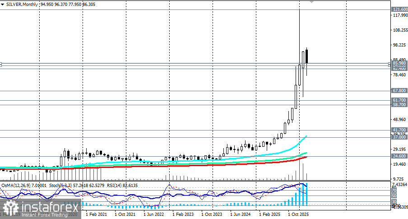Click the RSI(14) 82.6135 indicator label
This screenshot has height=219, width=408.
click(x=122, y=186)
